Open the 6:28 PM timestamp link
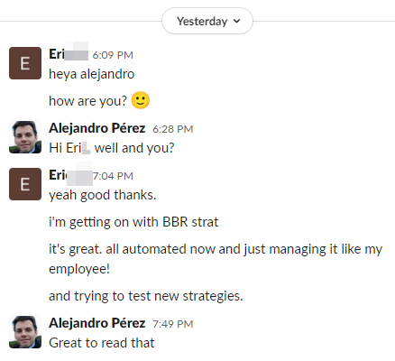 pyautogui.click(x=173, y=129)
